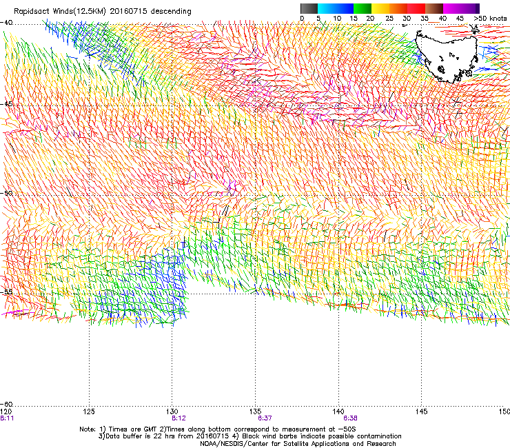The image size is (510, 448).
Task: Click the legend label '40' on the color bar
Action: tap(442, 19)
